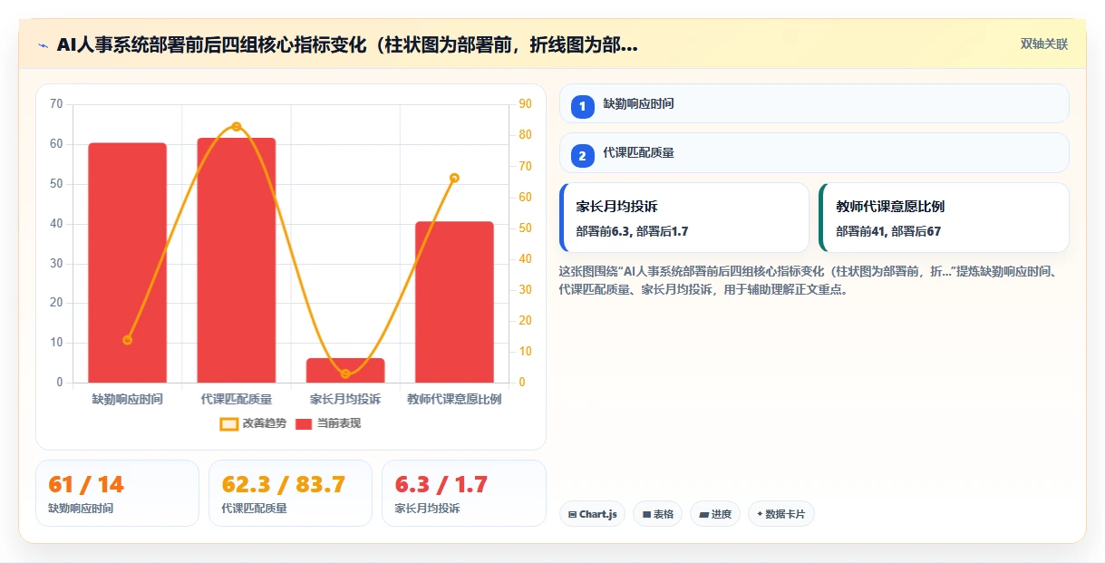Click the left axis value 70
1105x563 pixels.
tap(56, 104)
